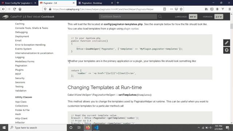
Task: Jump to top with arrow button
Action: [x=226, y=50]
